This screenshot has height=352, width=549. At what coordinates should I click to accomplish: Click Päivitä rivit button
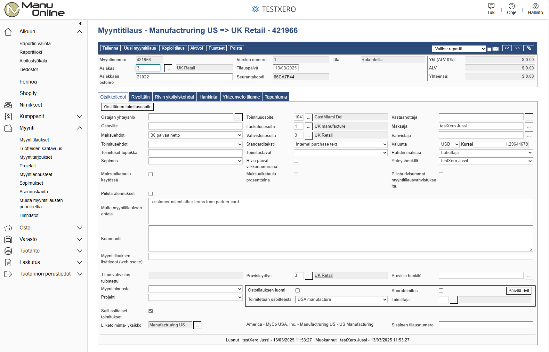pyautogui.click(x=519, y=291)
